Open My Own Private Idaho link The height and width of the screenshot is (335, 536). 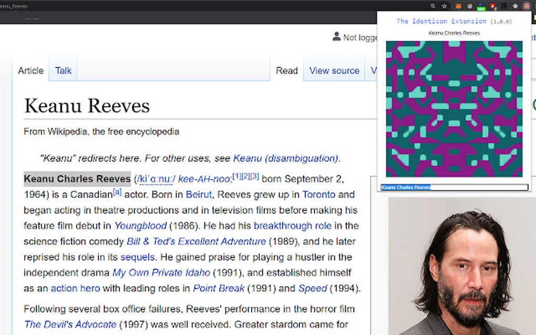(161, 273)
